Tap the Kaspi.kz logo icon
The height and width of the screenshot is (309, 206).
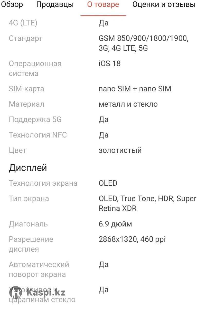pyautogui.click(x=16, y=293)
